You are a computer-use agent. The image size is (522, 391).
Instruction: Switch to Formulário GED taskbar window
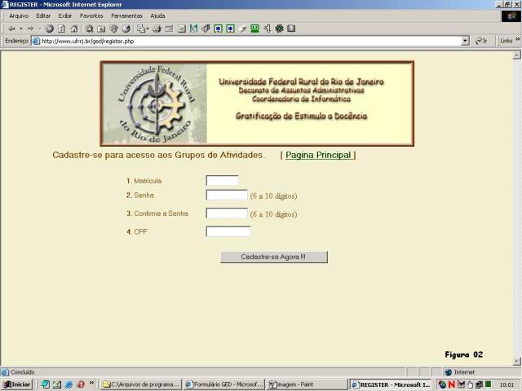[x=224, y=384]
